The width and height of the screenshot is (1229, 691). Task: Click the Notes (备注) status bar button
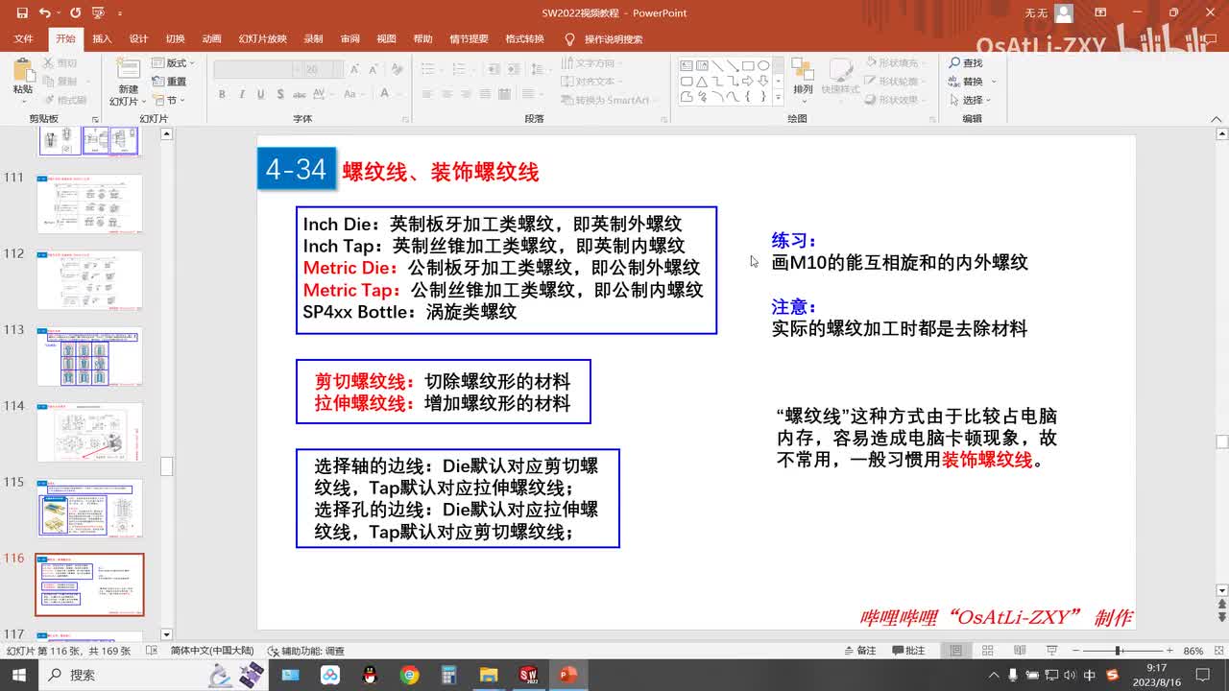click(858, 651)
